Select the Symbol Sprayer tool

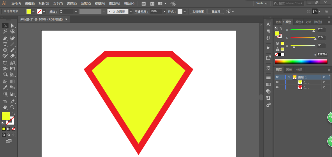(x=5, y=94)
